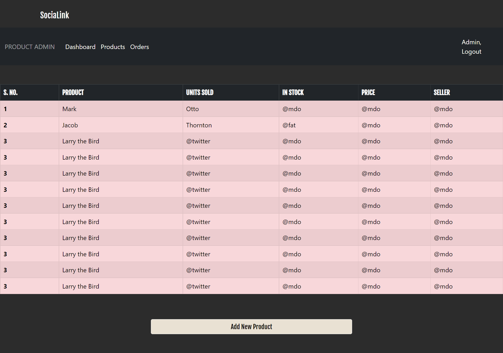Click the SELLER column header

click(442, 93)
